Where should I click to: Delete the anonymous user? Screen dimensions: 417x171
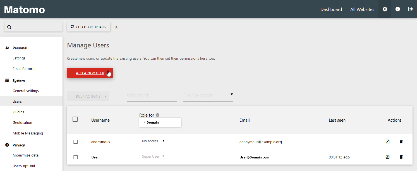tap(401, 142)
